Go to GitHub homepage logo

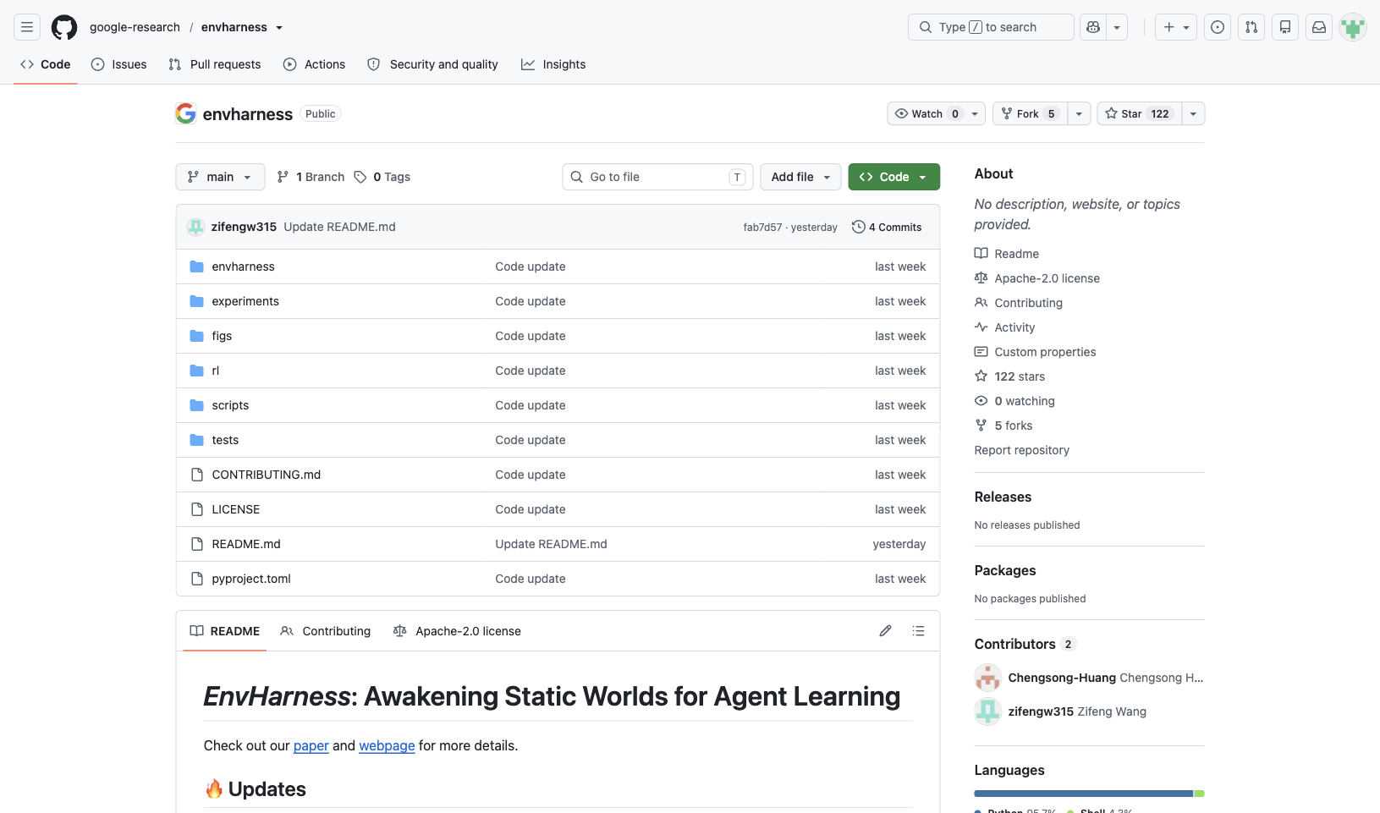[x=64, y=27]
